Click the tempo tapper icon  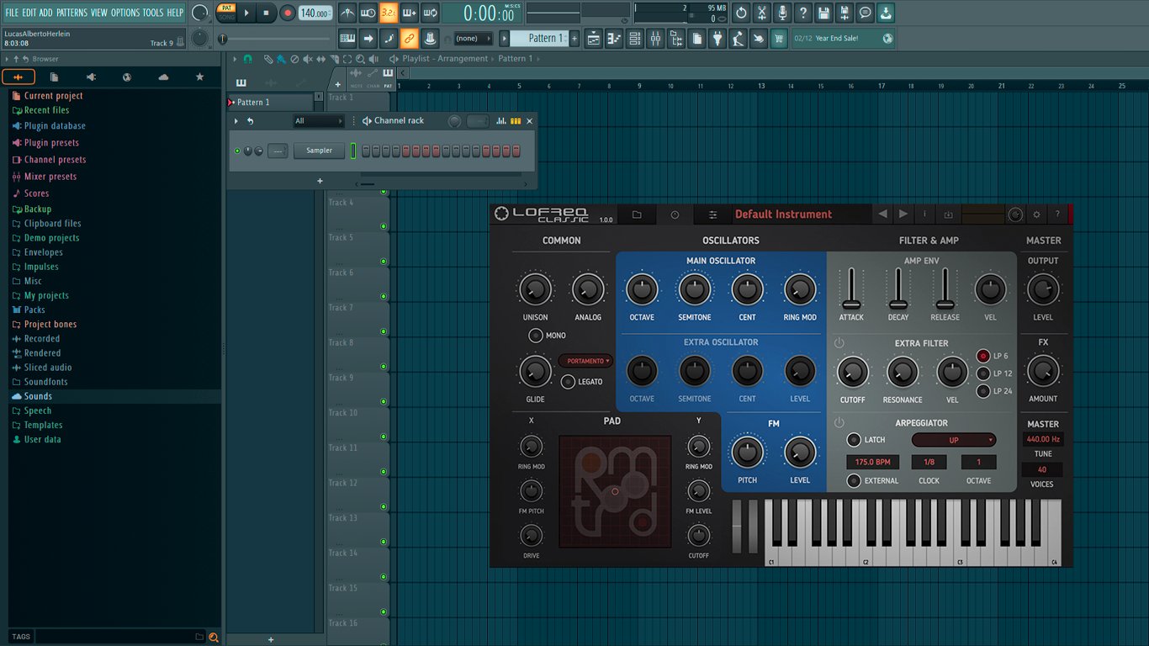tap(738, 39)
